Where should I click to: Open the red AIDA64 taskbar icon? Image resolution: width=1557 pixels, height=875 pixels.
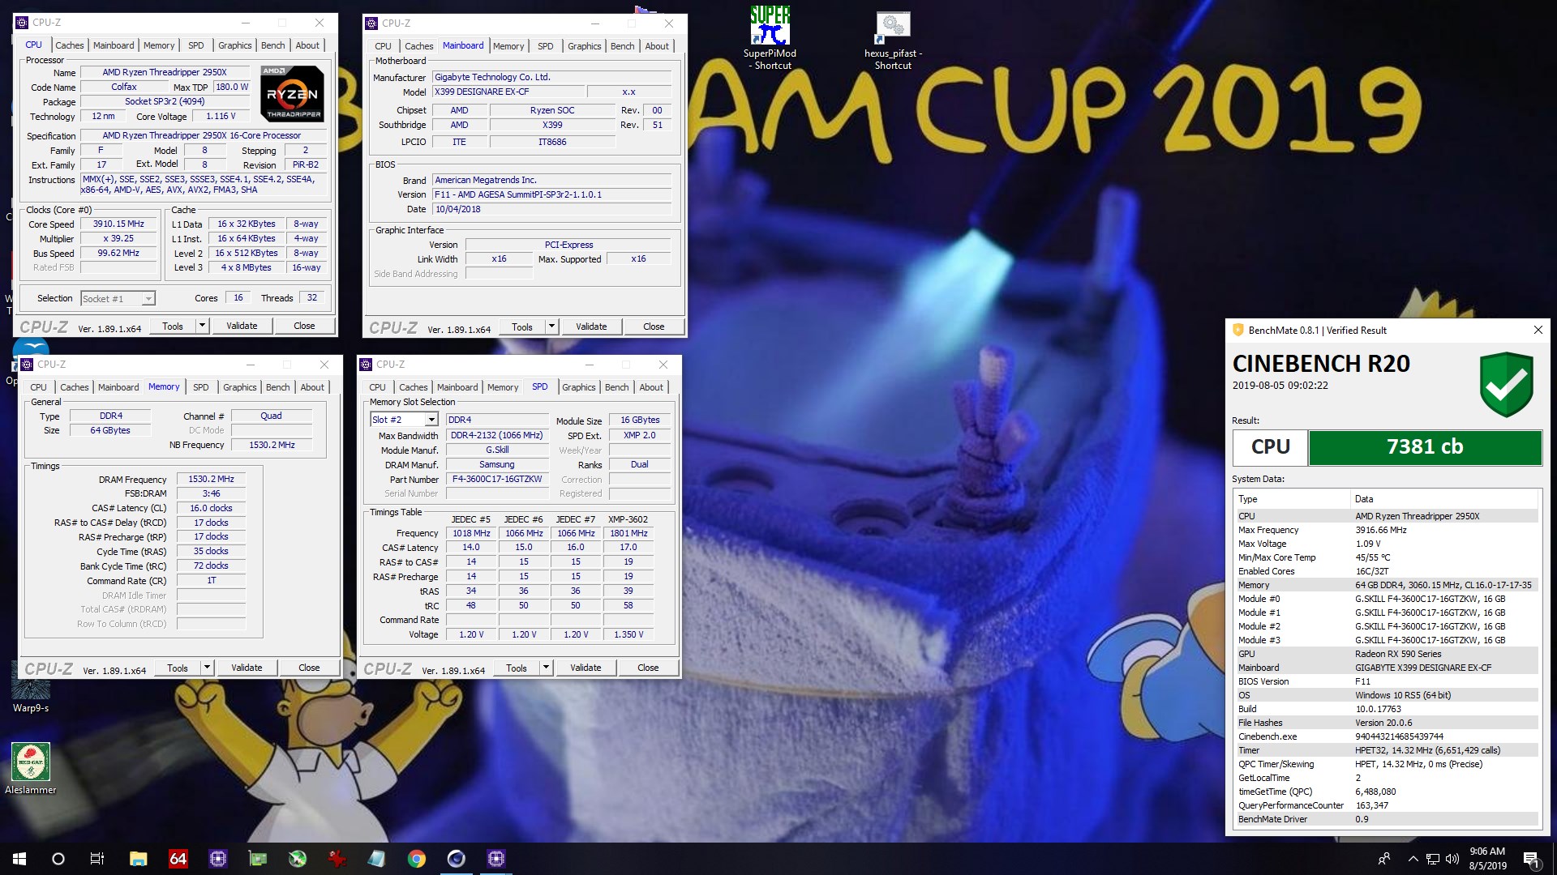pyautogui.click(x=178, y=859)
